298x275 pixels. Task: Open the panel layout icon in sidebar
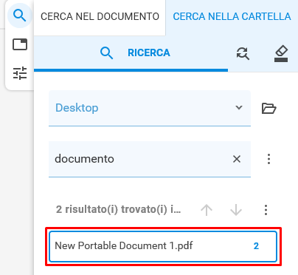[20, 44]
